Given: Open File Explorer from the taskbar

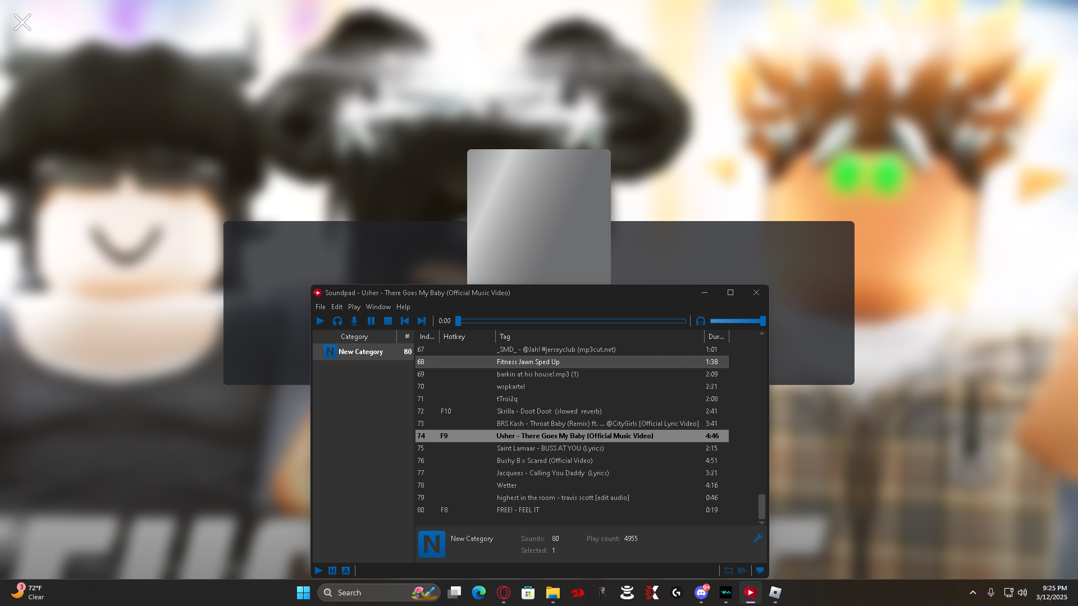Looking at the screenshot, I should tap(553, 593).
